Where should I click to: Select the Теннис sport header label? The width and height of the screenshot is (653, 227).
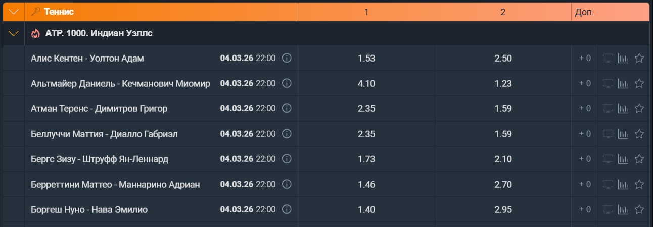(59, 12)
